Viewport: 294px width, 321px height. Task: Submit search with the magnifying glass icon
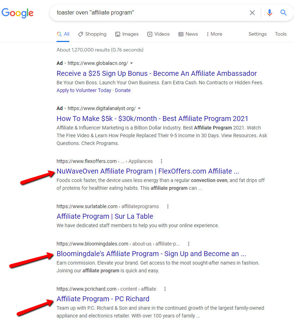pos(283,12)
